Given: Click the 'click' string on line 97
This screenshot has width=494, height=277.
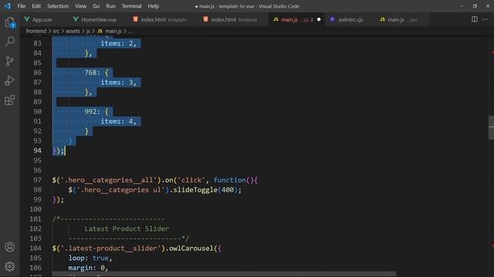Looking at the screenshot, I should tap(191, 180).
